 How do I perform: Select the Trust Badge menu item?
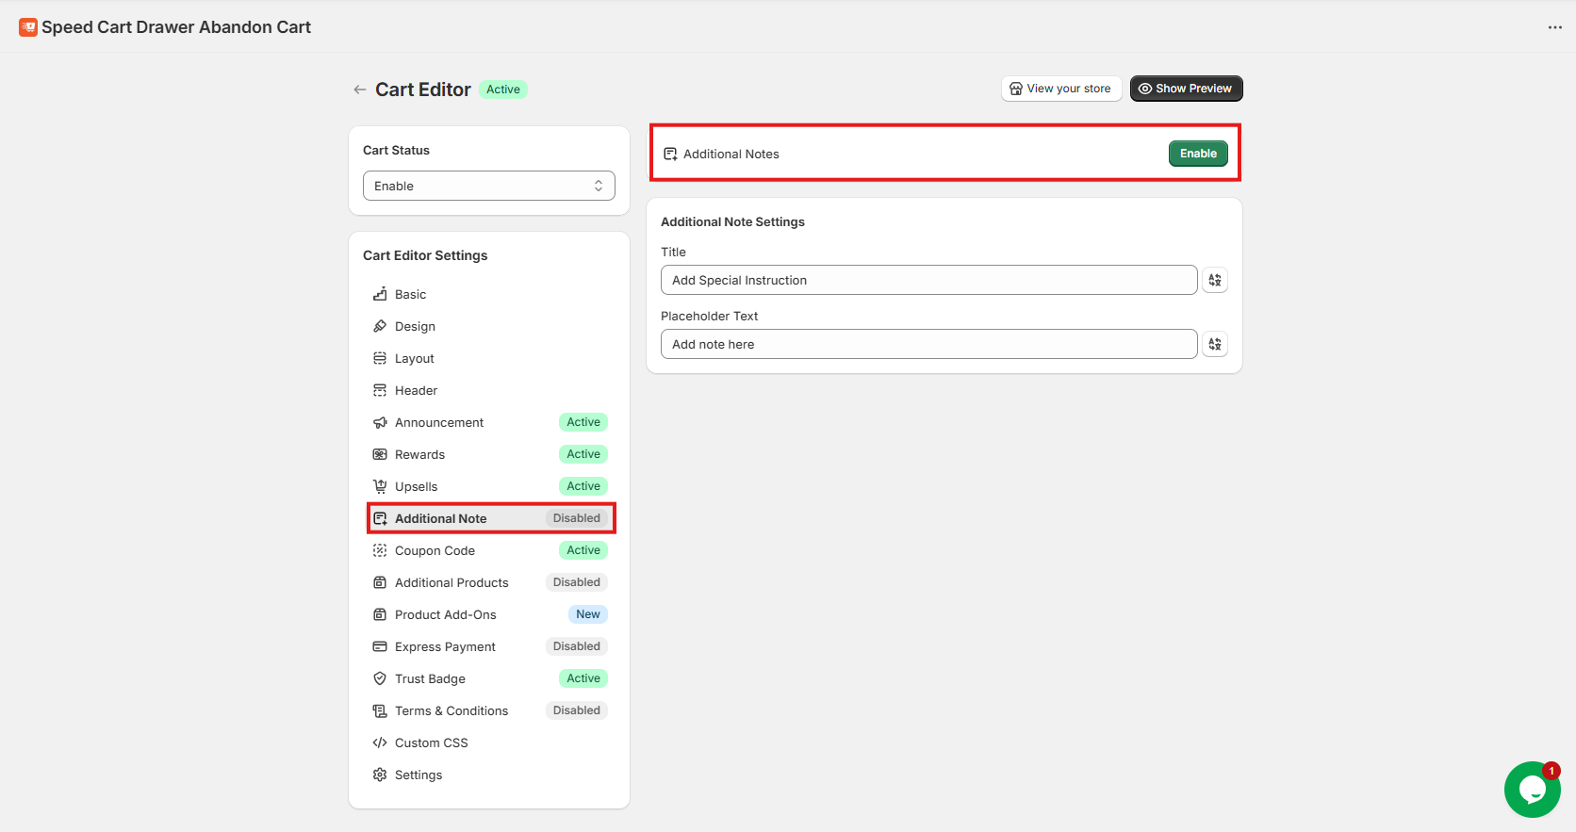[430, 678]
